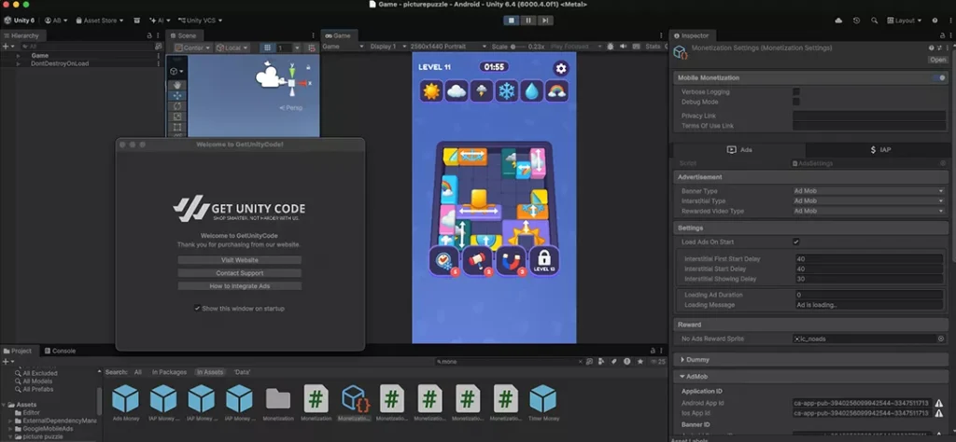Select the Scale tool in Scene toolbar

(176, 117)
